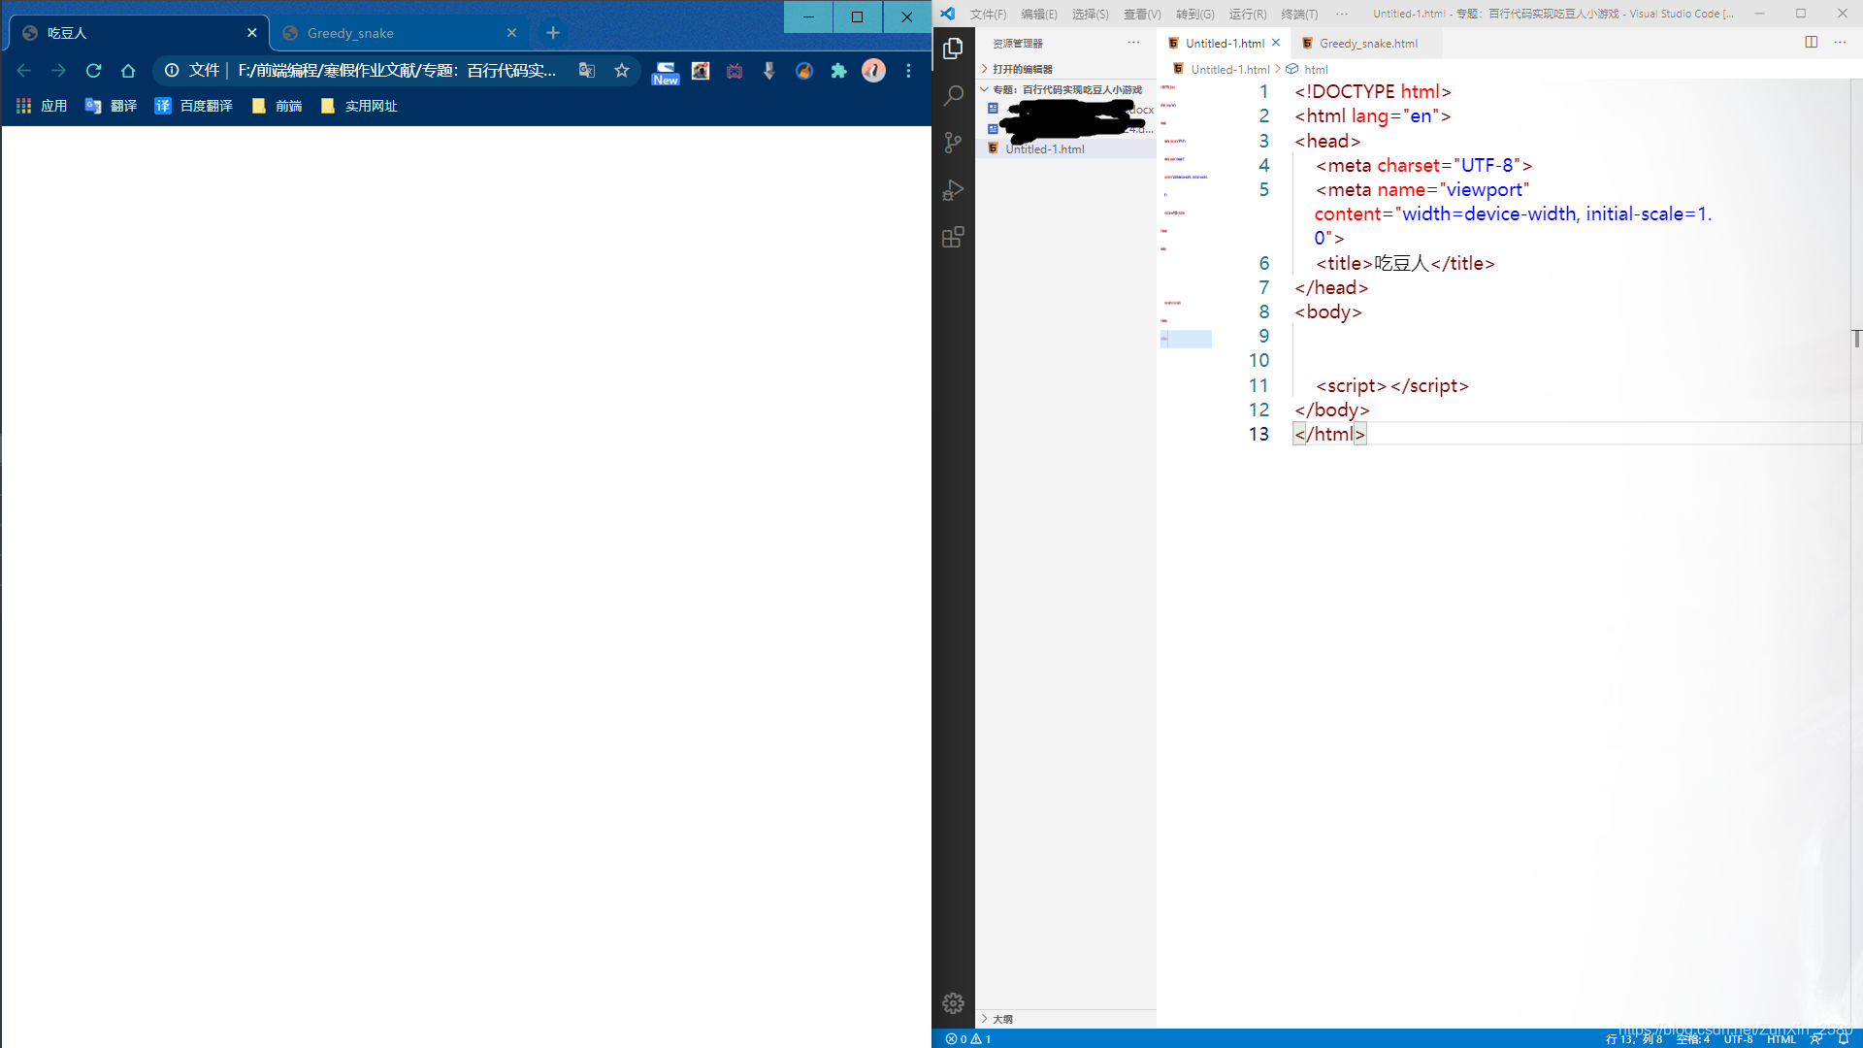Split the editor to the right
Screen dimensions: 1863x1048
[x=1811, y=43]
